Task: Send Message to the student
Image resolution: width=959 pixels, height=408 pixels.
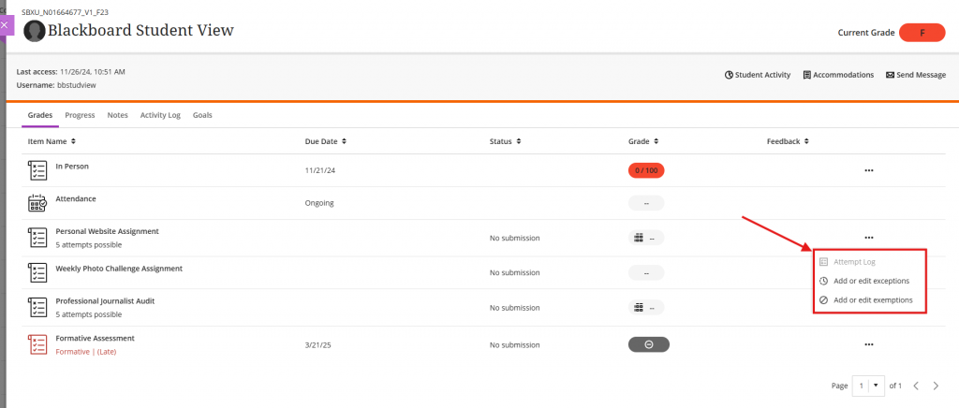Action: pyautogui.click(x=916, y=75)
